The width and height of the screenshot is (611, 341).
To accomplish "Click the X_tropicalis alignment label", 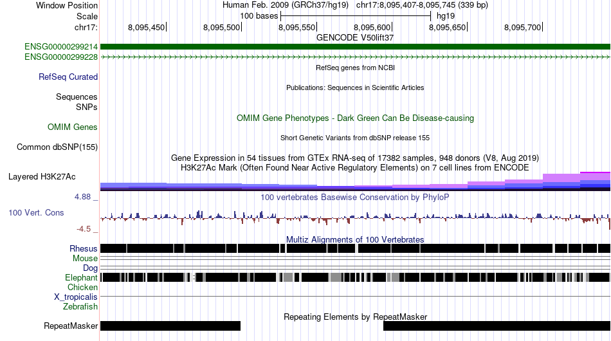I will coord(76,297).
